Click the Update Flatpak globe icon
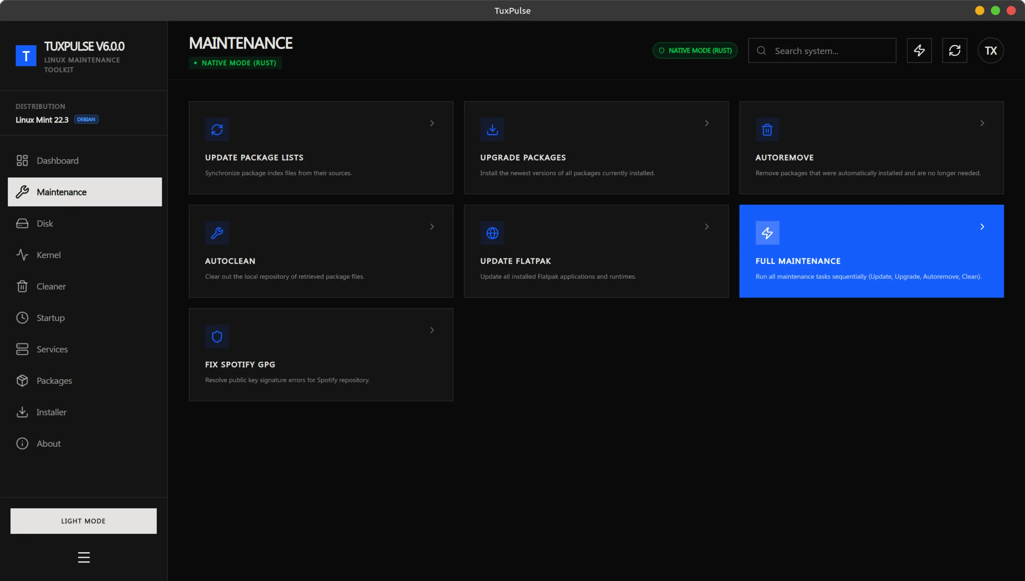 tap(492, 233)
